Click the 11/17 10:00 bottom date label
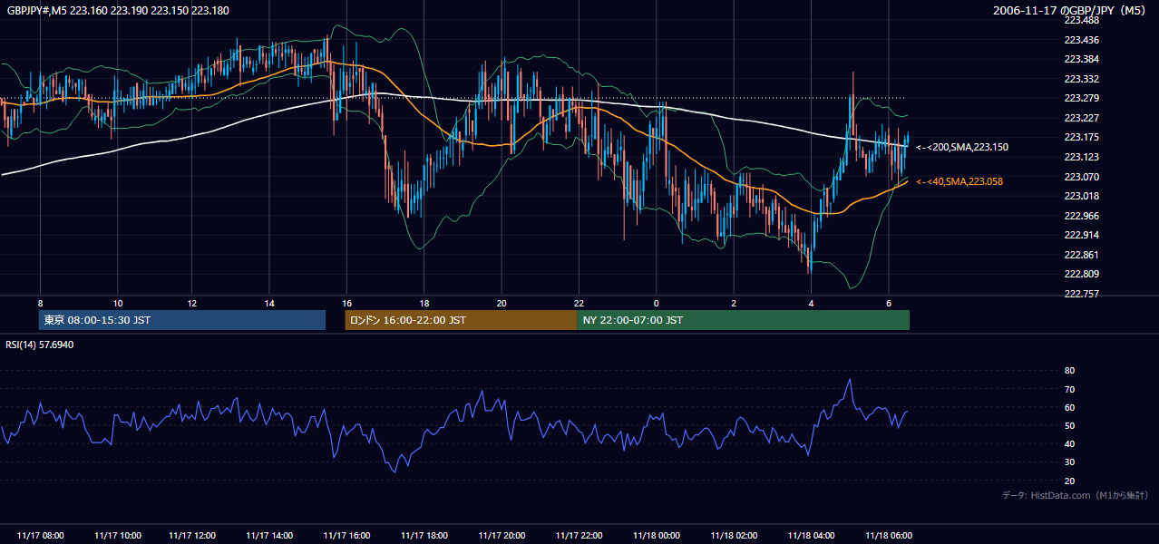Screen dimensions: 1159x544 point(117,535)
